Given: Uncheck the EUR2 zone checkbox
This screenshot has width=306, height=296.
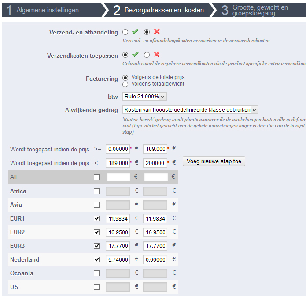Looking at the screenshot, I should pyautogui.click(x=96, y=232).
